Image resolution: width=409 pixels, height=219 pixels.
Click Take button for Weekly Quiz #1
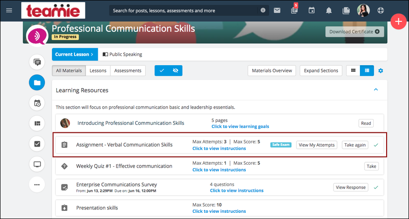[371, 166]
